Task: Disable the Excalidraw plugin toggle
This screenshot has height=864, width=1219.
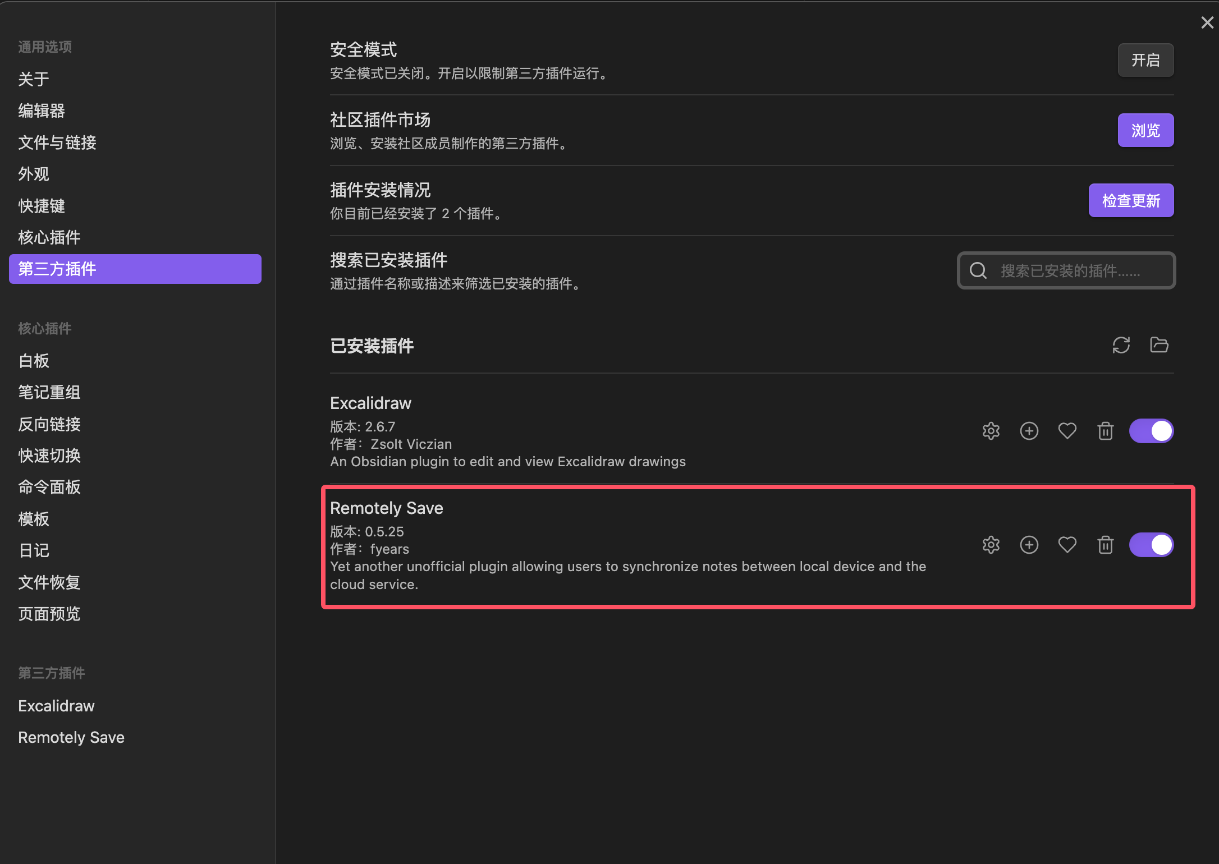Action: click(1152, 431)
